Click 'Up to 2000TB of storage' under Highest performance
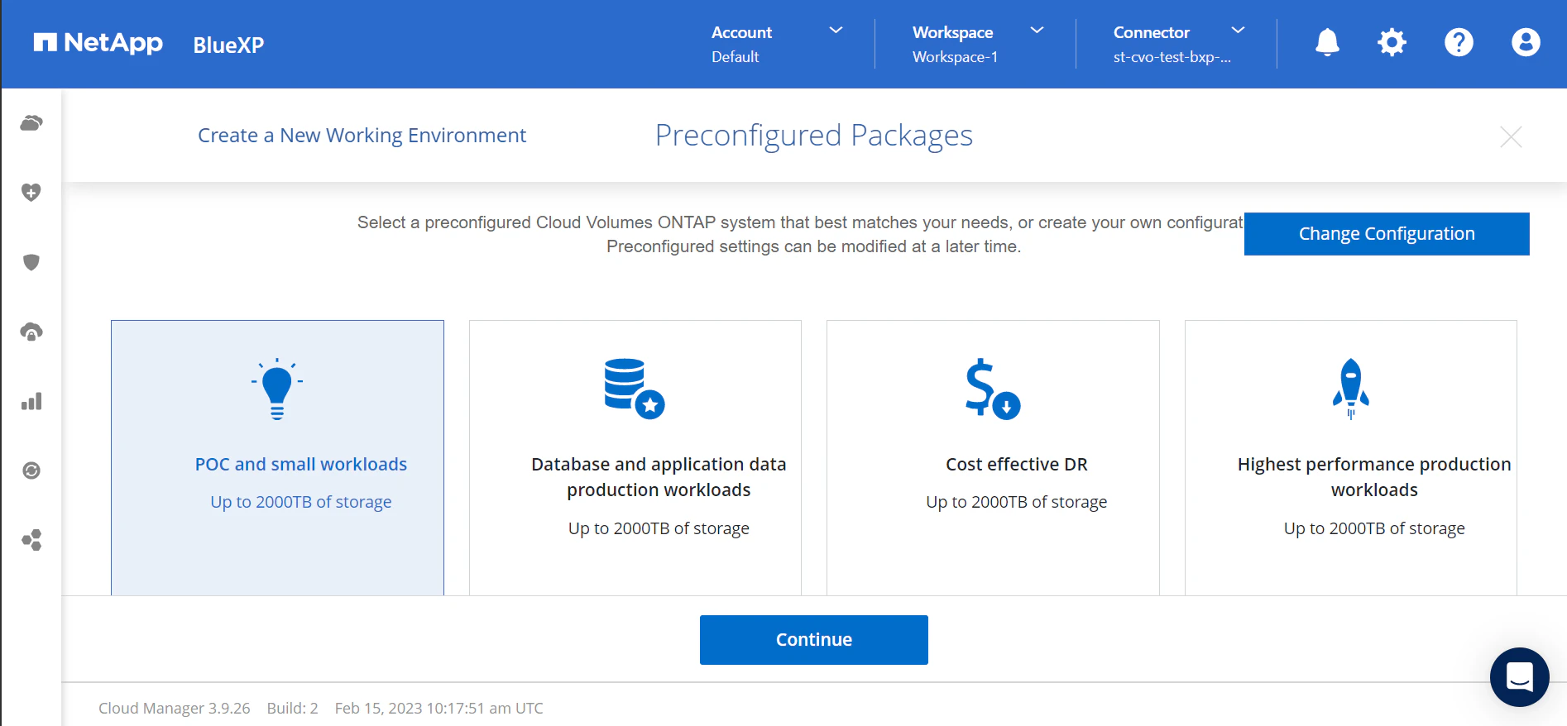Image resolution: width=1567 pixels, height=726 pixels. pos(1374,529)
